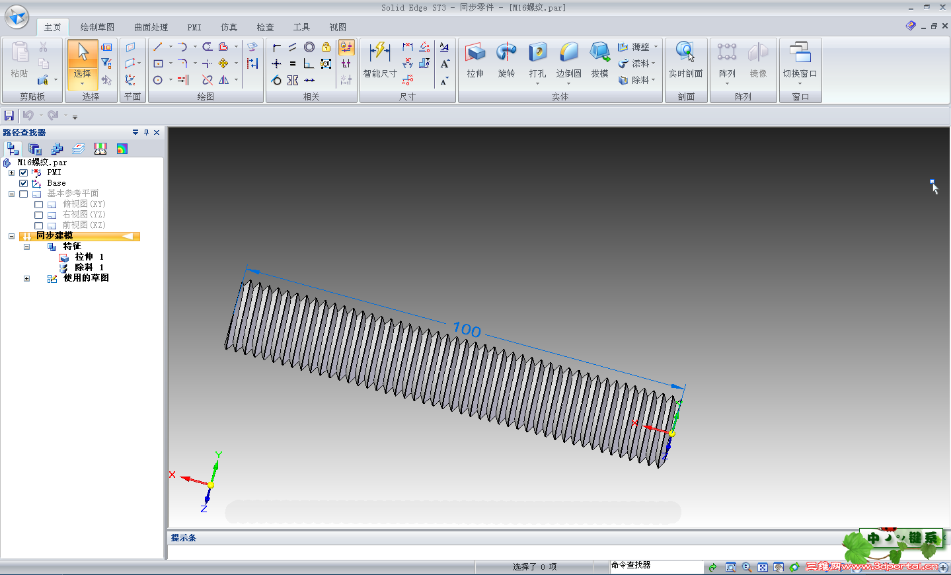This screenshot has width=951, height=575.
Task: Open the Layers tab in PathFinder
Action: coord(79,149)
